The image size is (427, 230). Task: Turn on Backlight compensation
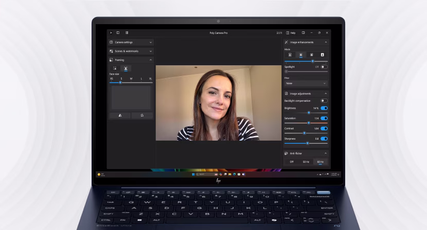[324, 101]
